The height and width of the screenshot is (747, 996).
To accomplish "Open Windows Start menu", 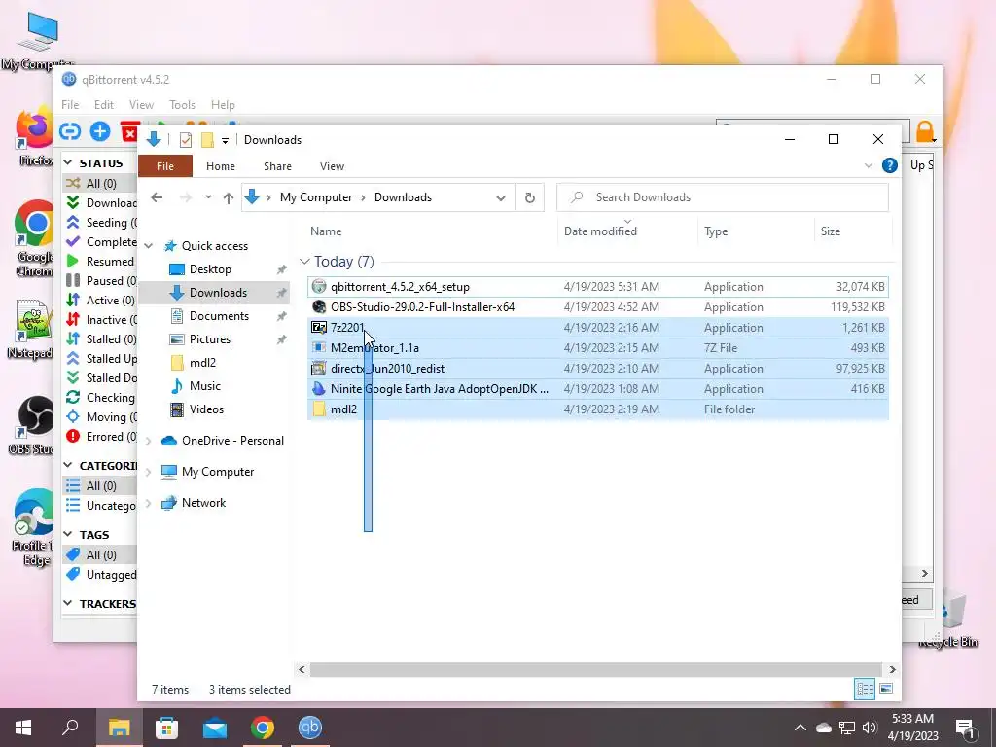I will 23,728.
